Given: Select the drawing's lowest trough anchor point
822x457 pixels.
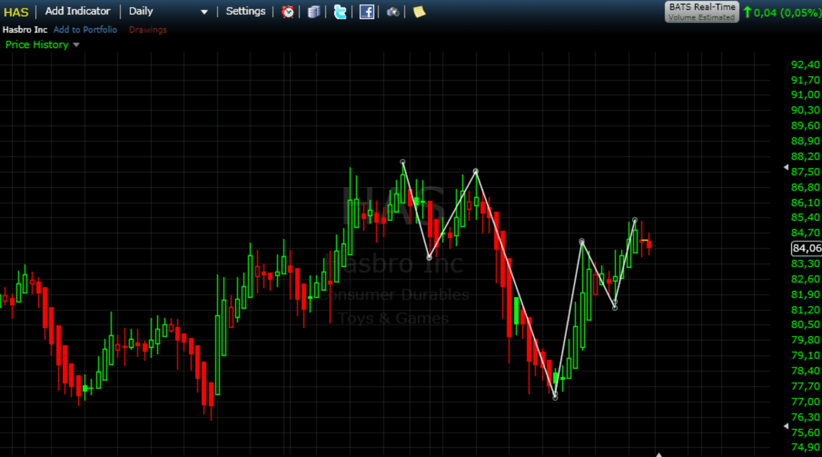Looking at the screenshot, I should 555,397.
